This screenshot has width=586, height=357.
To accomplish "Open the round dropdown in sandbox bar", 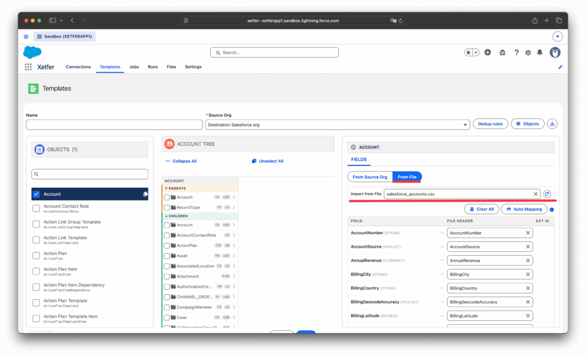I will click(x=557, y=37).
